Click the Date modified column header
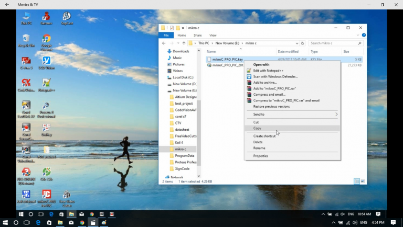 point(288,52)
